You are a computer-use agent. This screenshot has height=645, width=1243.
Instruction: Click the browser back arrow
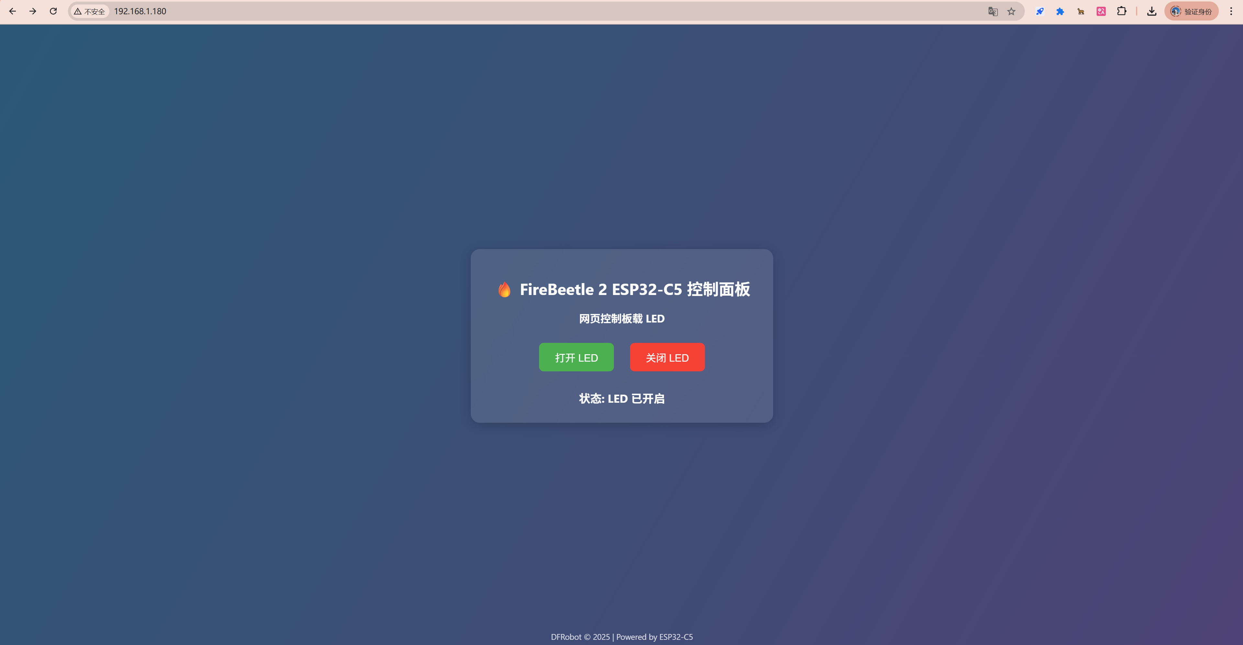point(13,11)
